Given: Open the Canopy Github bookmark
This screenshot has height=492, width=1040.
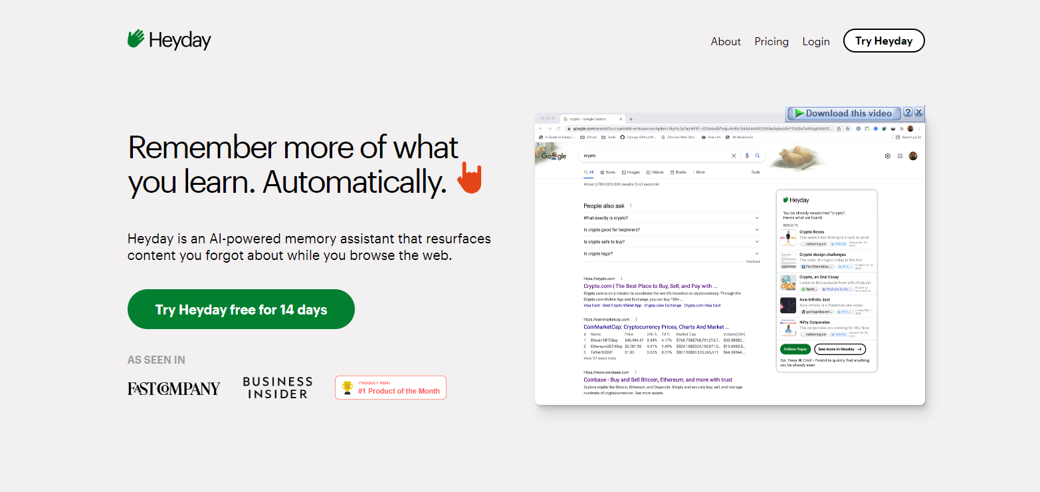Looking at the screenshot, I should tap(638, 137).
